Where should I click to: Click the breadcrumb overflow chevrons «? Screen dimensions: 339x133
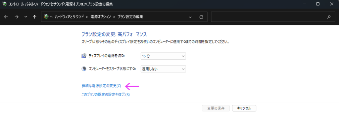[51, 17]
